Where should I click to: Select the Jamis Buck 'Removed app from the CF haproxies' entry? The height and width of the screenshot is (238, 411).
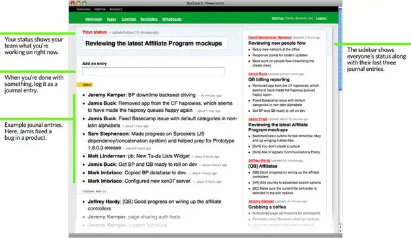(160, 107)
